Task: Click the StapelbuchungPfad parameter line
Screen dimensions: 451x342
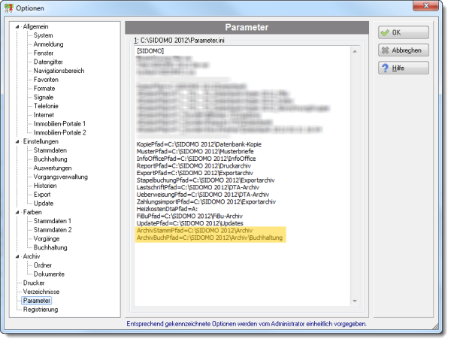Action: point(206,180)
